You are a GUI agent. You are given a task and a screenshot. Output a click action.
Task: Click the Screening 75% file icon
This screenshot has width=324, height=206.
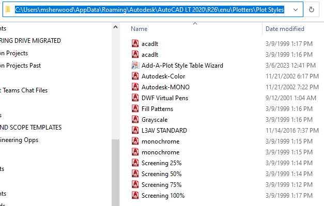click(x=135, y=184)
